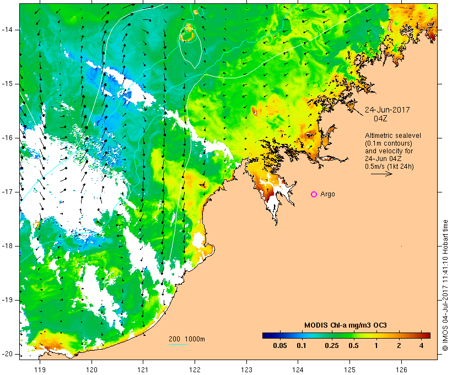The image size is (452, 375).
Task: Click the magenta Argo float marker
Action: pyautogui.click(x=314, y=195)
